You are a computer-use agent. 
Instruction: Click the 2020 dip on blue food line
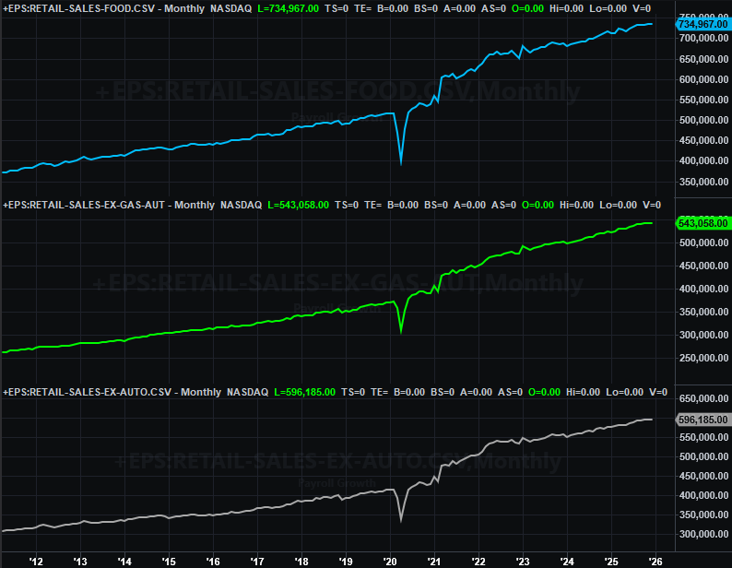[400, 164]
